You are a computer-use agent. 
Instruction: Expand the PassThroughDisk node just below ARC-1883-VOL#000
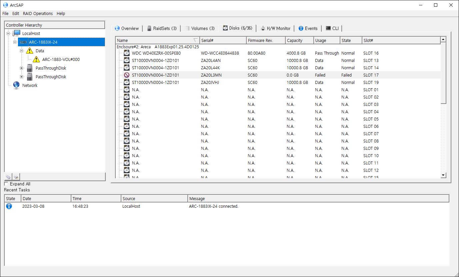22,68
